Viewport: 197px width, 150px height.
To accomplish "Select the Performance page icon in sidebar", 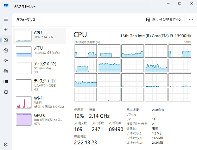I will pyautogui.click(x=6, y=40).
